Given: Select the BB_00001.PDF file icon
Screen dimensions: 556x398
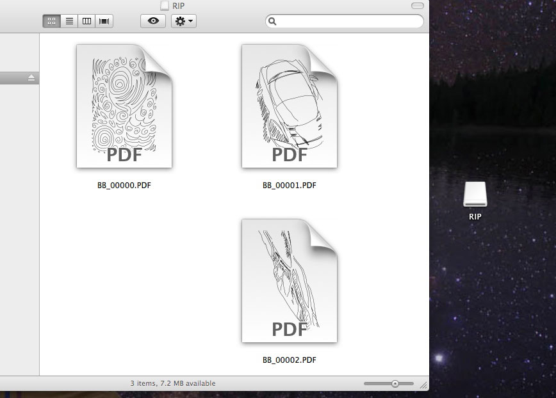Looking at the screenshot, I should [x=290, y=106].
